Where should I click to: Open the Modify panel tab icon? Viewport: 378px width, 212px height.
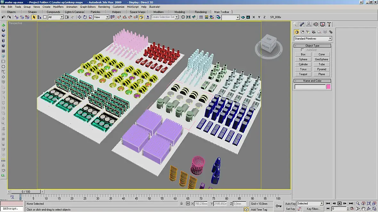coord(302,24)
